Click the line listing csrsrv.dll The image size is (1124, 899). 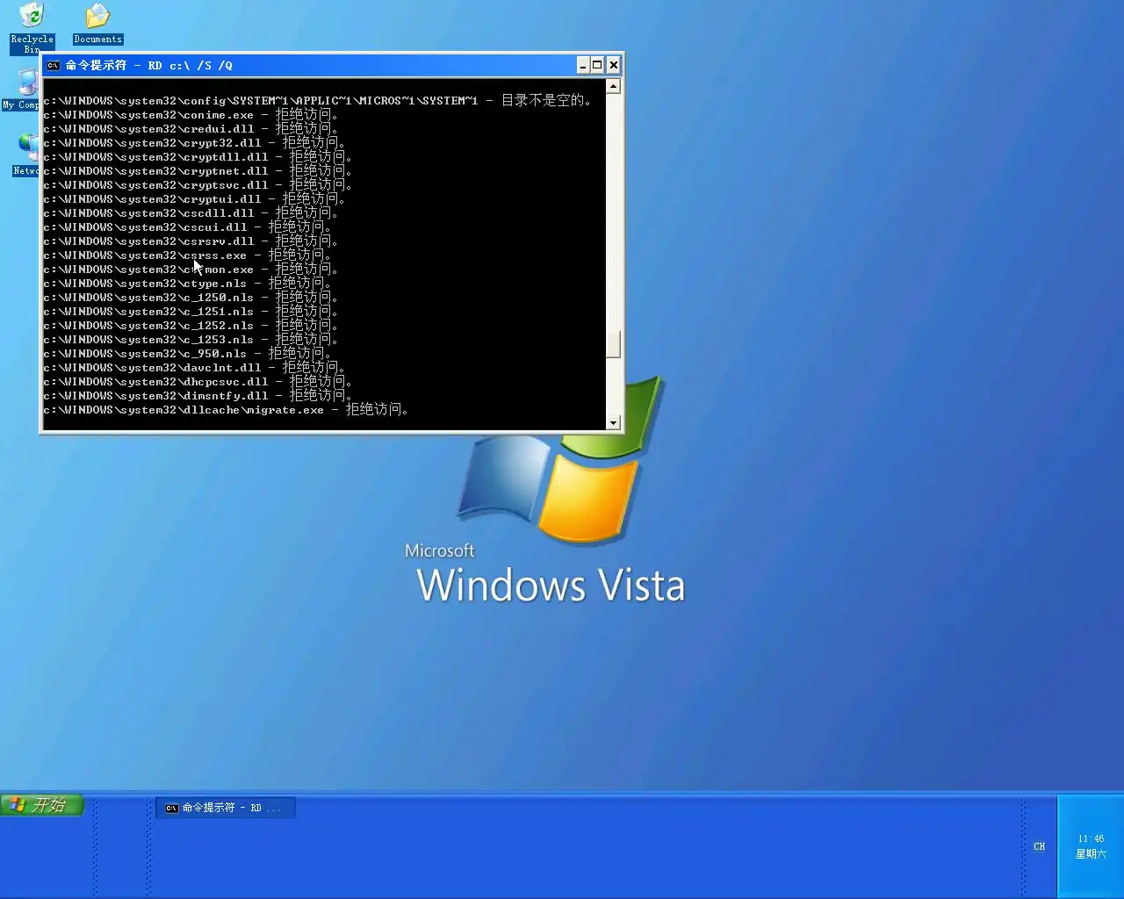(191, 241)
